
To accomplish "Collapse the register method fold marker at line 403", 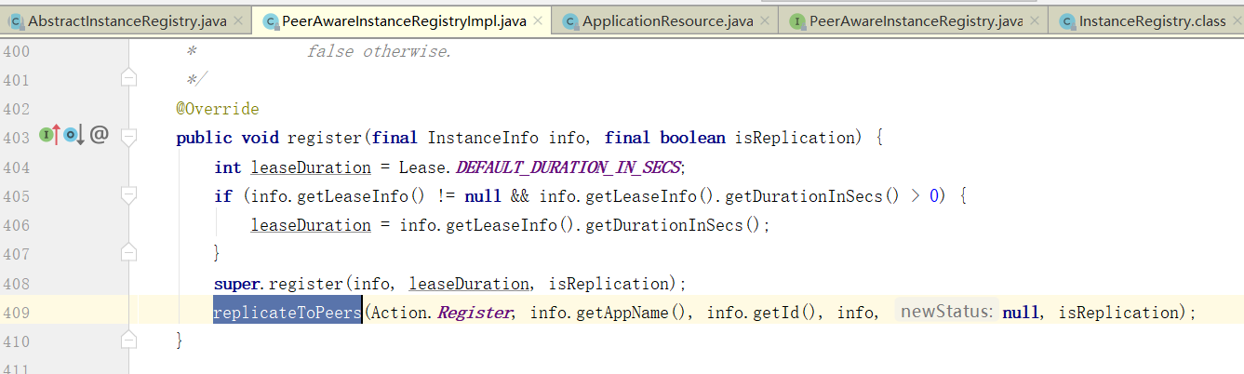I will pos(129,138).
